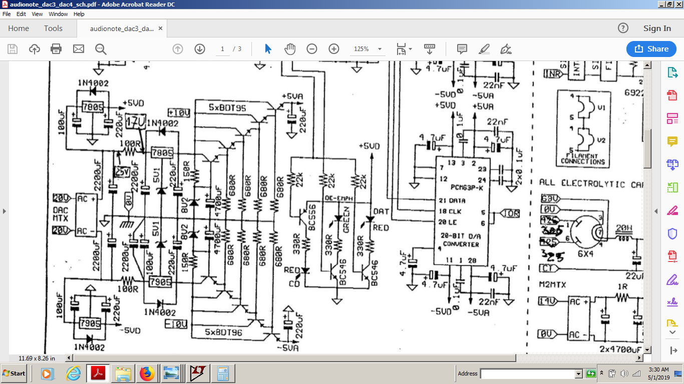Show hidden system tray icons
Image resolution: width=684 pixels, height=384 pixels.
(x=602, y=373)
